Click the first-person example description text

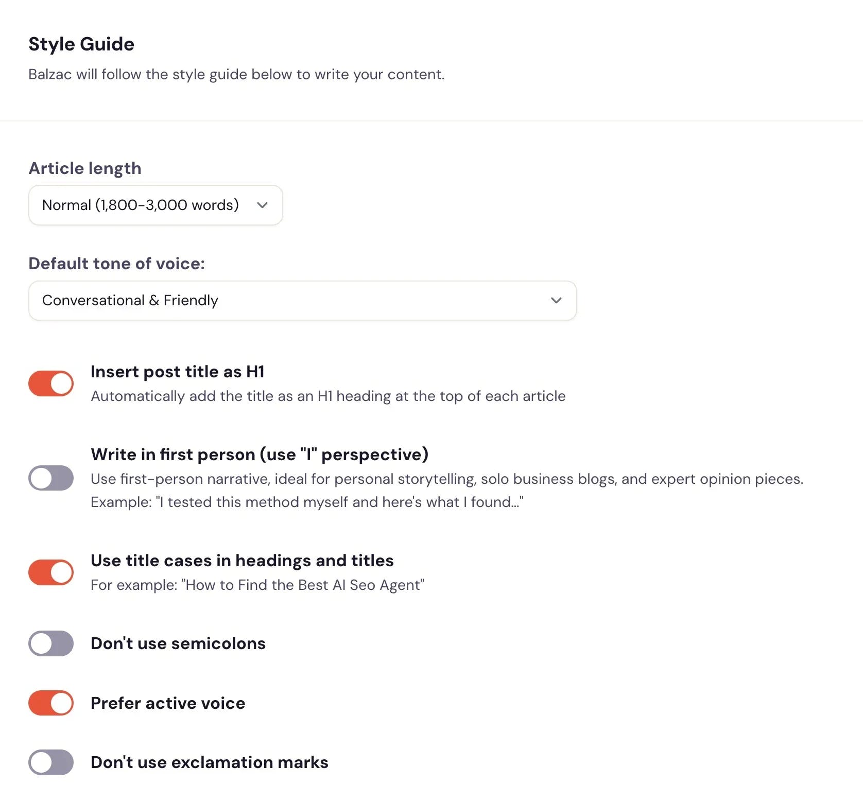tap(307, 502)
